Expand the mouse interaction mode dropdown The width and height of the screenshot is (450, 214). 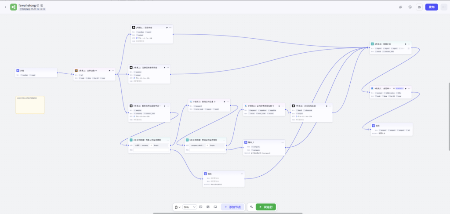(178, 207)
